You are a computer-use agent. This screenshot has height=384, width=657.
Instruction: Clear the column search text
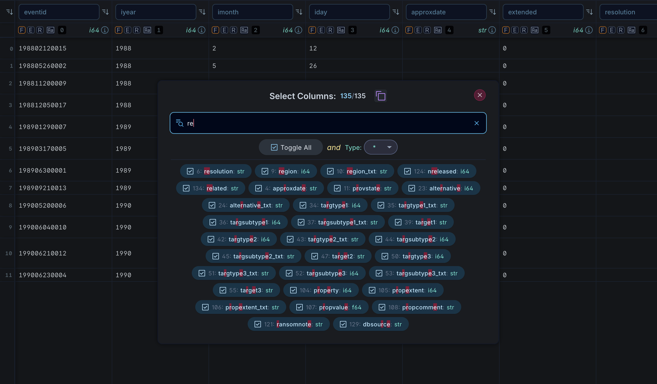click(476, 123)
